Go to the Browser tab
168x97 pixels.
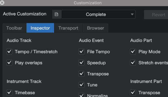coord(95,28)
